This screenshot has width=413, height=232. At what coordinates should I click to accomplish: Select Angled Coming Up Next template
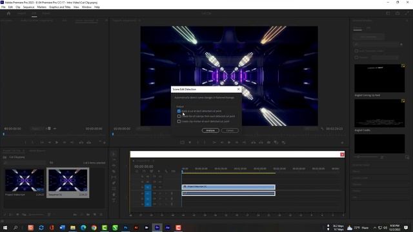pyautogui.click(x=379, y=78)
